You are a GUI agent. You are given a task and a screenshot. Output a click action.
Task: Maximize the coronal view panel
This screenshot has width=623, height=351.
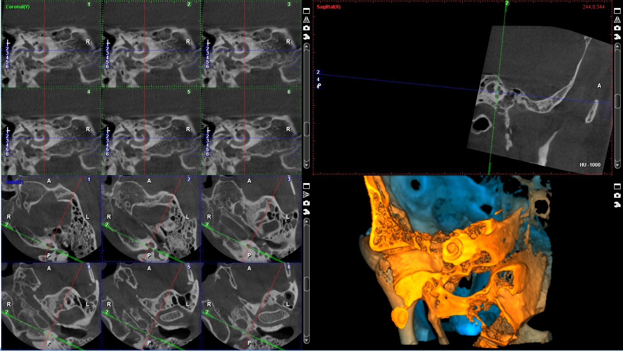[x=306, y=11]
